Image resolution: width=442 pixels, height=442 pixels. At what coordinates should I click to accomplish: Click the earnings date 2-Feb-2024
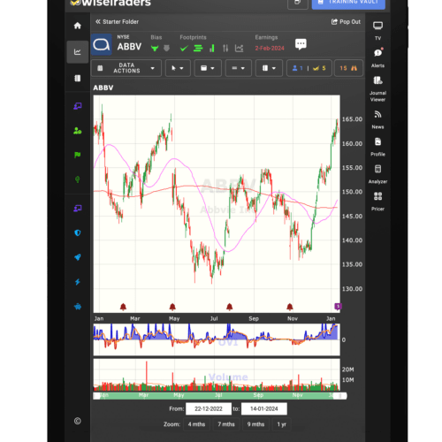(270, 49)
